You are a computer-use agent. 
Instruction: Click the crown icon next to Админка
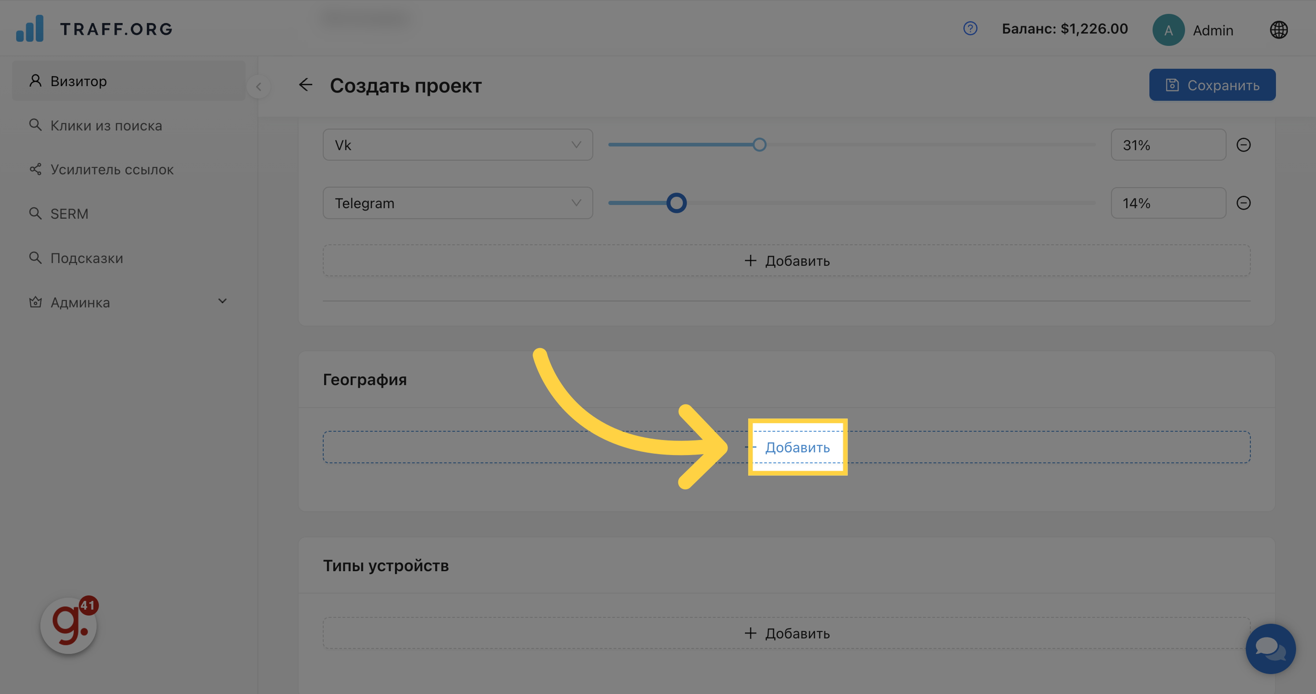pyautogui.click(x=35, y=302)
